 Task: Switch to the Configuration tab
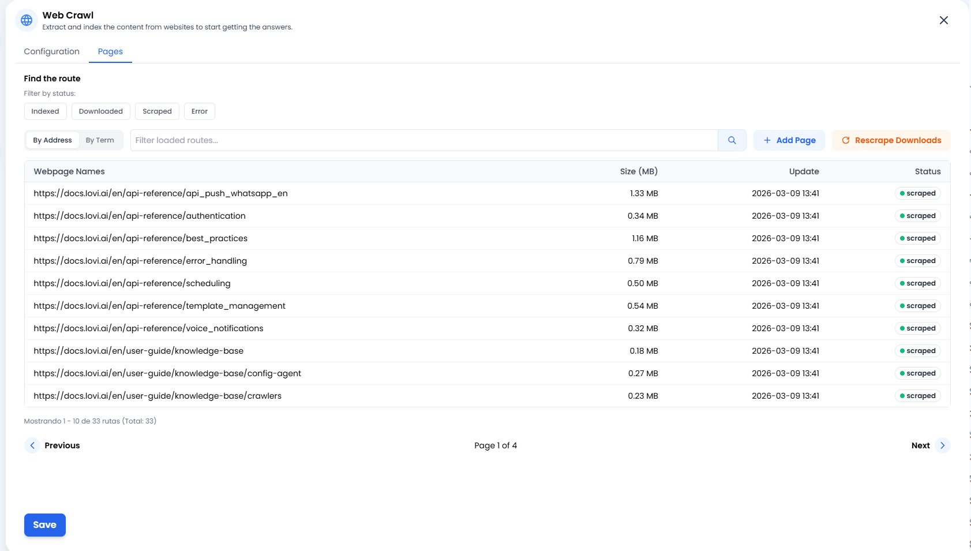point(51,51)
